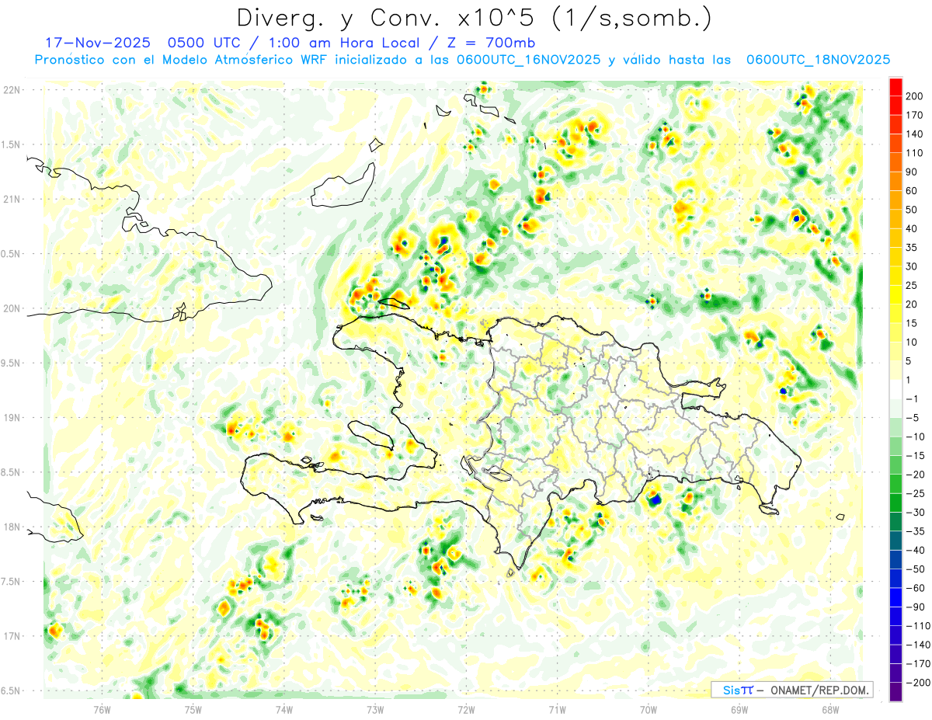Screen dimensions: 932x720
Task: Click the "75W" longitude label
Action: [x=193, y=709]
